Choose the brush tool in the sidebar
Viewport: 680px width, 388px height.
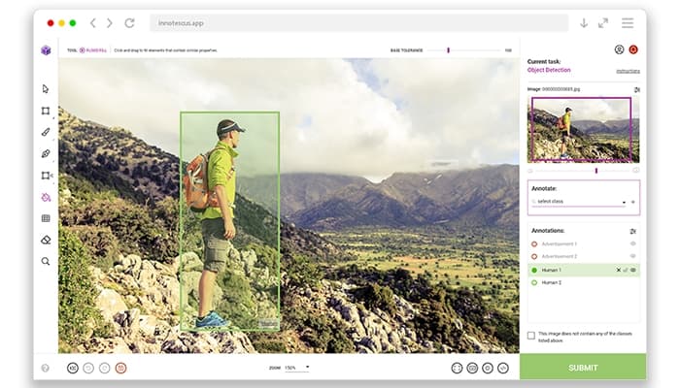pos(46,132)
